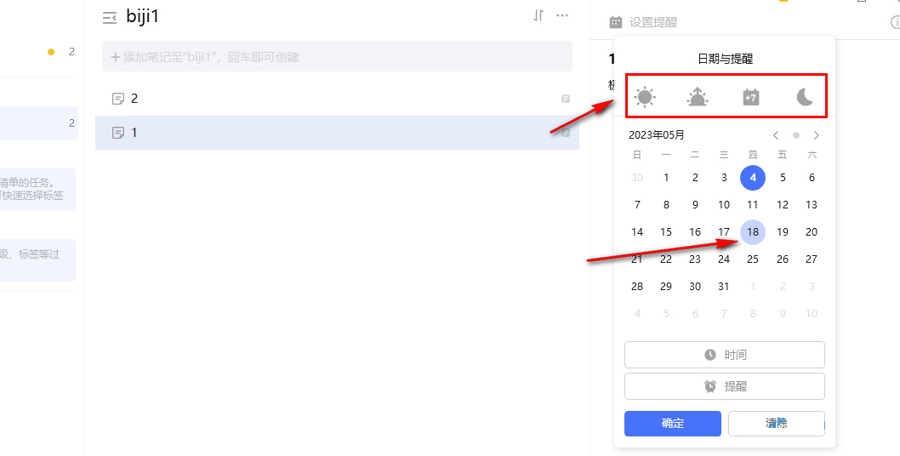Advance to next month in calendar
The image size is (900, 456).
coord(816,135)
